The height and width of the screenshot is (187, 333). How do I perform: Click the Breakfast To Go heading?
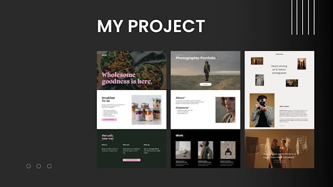[x=108, y=99]
